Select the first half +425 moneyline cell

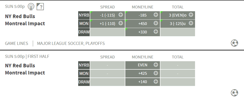click(143, 73)
